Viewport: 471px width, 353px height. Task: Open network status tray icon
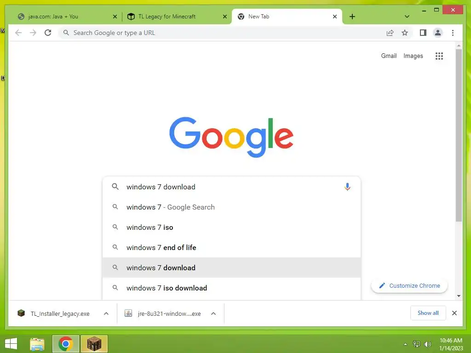click(417, 344)
